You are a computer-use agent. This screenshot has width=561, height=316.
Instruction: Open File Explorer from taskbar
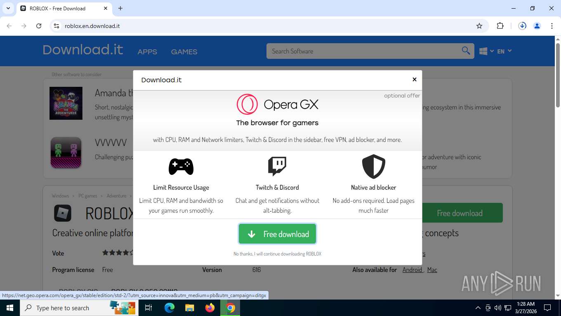click(189, 308)
